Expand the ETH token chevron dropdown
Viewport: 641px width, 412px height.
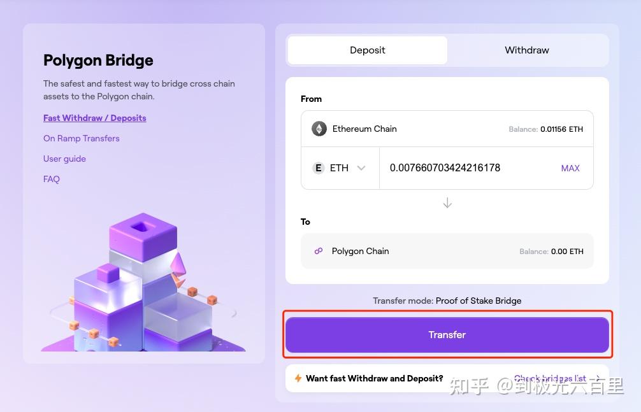(361, 168)
